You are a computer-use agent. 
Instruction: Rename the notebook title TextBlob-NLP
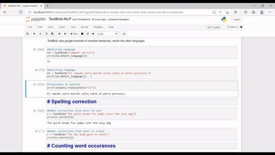pyautogui.click(x=60, y=19)
